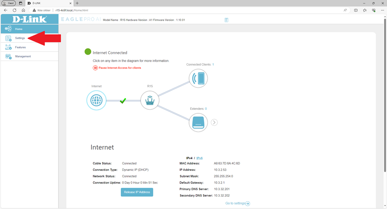Click the browser home icon

(24, 10)
